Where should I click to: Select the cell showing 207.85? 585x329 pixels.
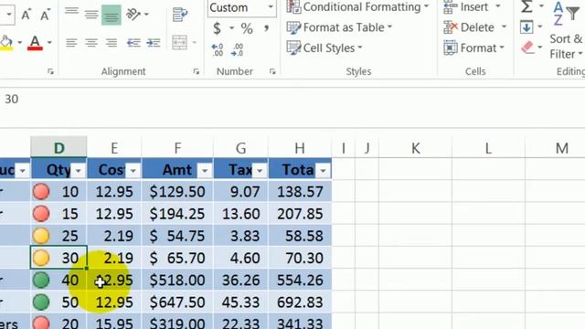click(x=300, y=214)
